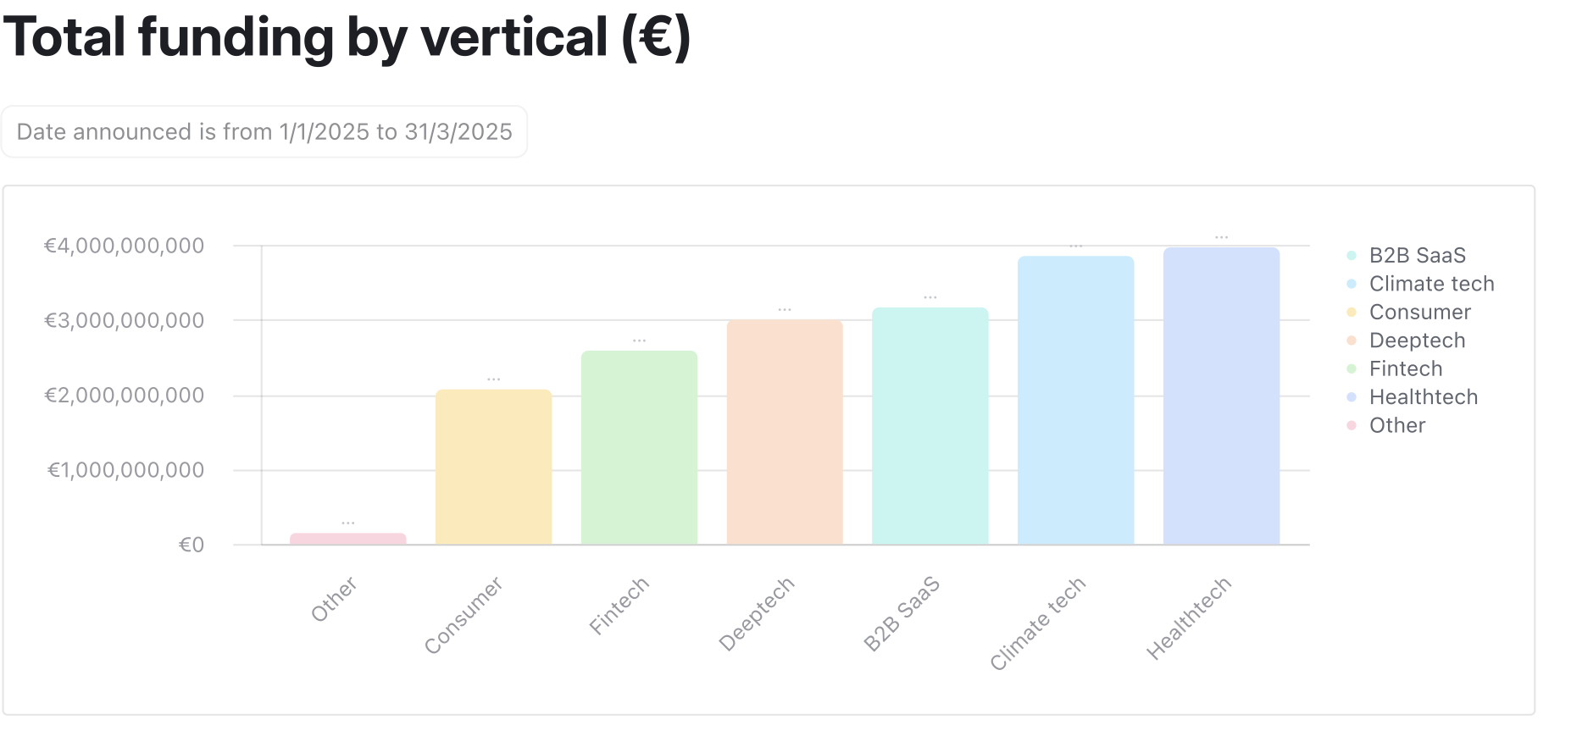The image size is (1571, 742).
Task: Open ellipsis label above Climate tech bar
Action: pyautogui.click(x=1075, y=246)
